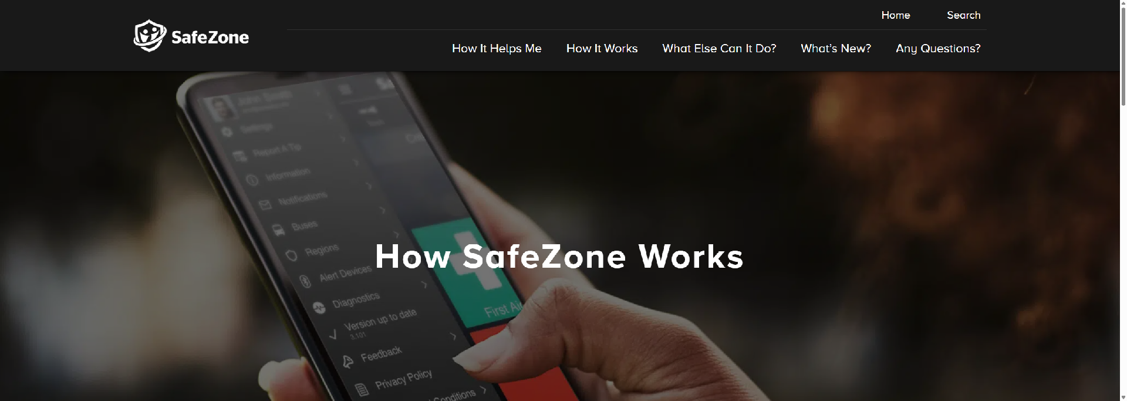Image resolution: width=1127 pixels, height=401 pixels.
Task: Open Search from the top bar
Action: pos(963,15)
